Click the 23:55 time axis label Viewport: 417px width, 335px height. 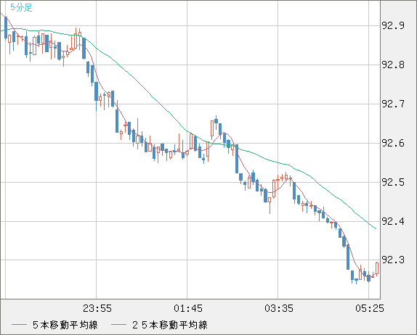pyautogui.click(x=97, y=308)
